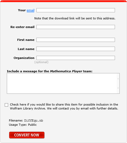Viewport: 127px width, 143px height.
Task: Click the message box scroll-down arrow
Action: (x=118, y=88)
